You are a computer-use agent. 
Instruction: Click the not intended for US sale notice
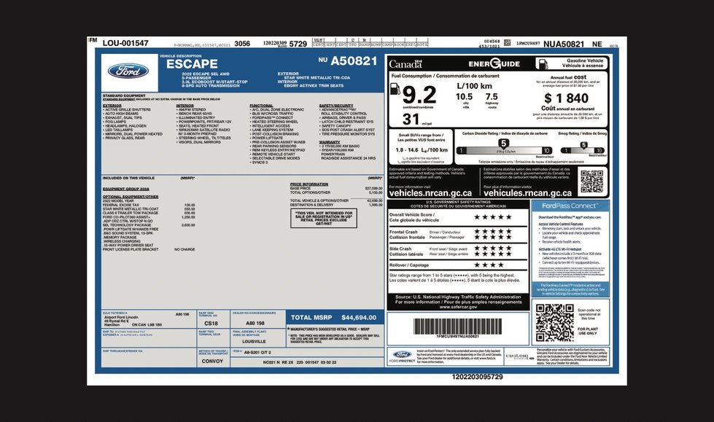[324, 218]
